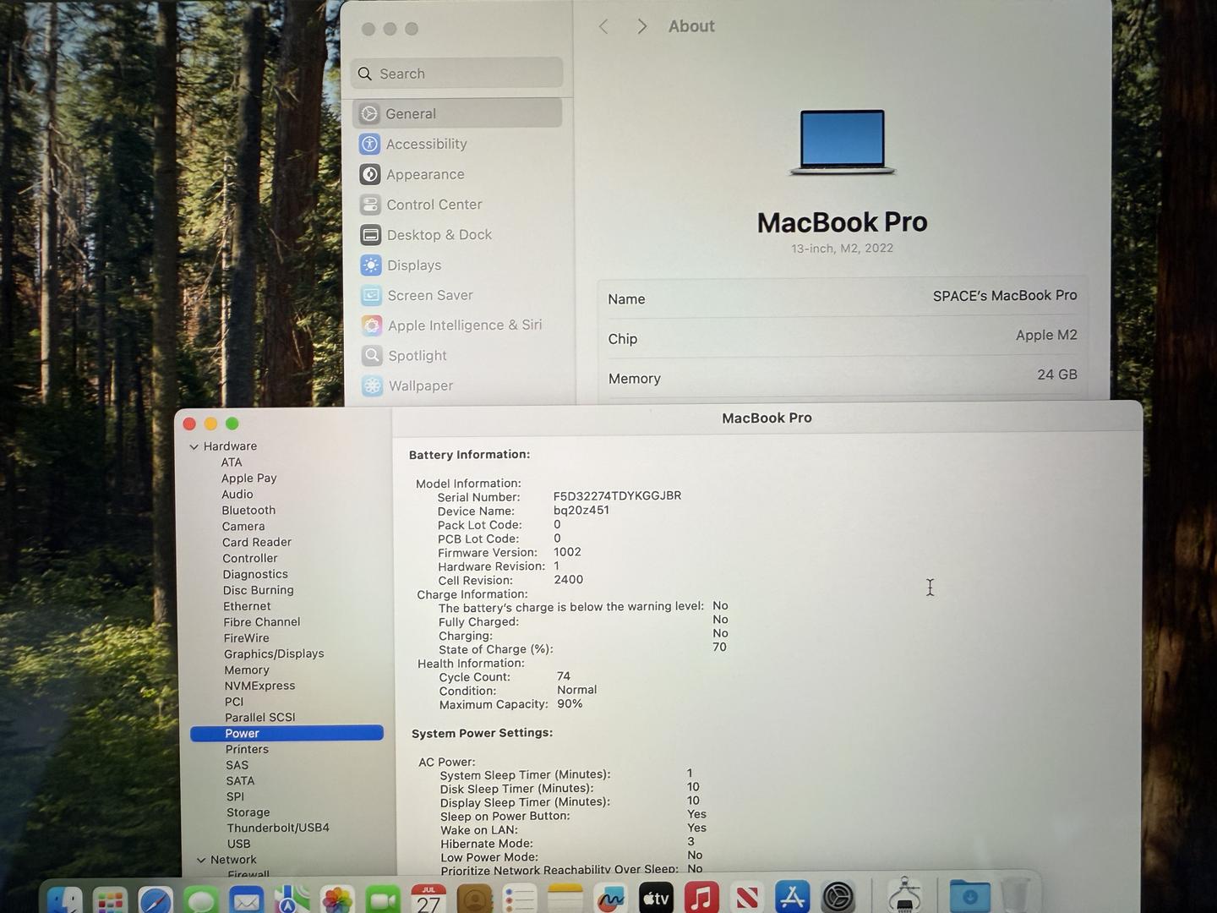
Task: Launch Music app from the Dock
Action: (701, 899)
